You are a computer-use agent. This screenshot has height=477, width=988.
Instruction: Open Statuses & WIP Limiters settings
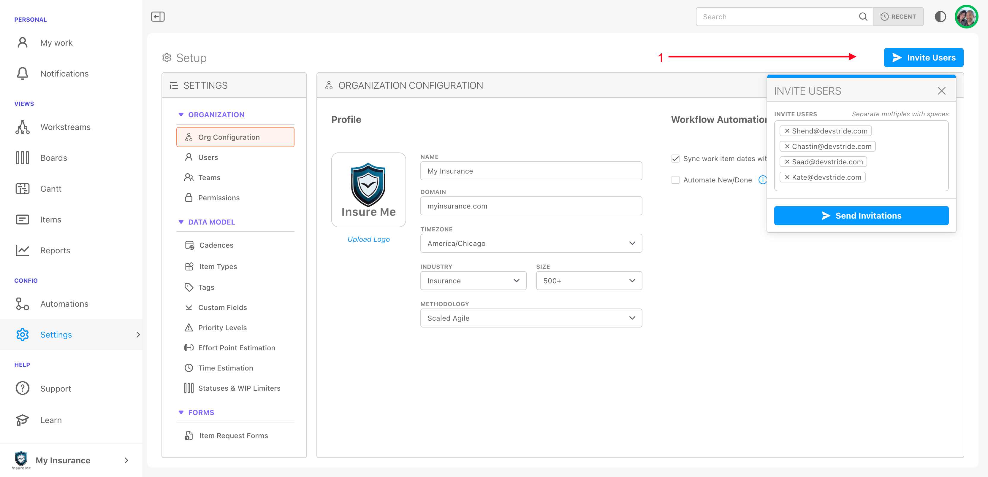(239, 388)
